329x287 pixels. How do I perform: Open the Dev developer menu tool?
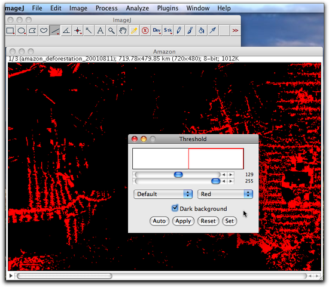point(157,30)
